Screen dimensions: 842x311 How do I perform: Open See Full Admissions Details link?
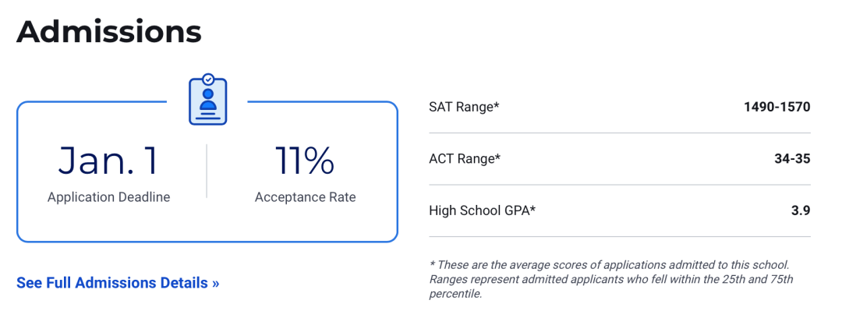118,282
